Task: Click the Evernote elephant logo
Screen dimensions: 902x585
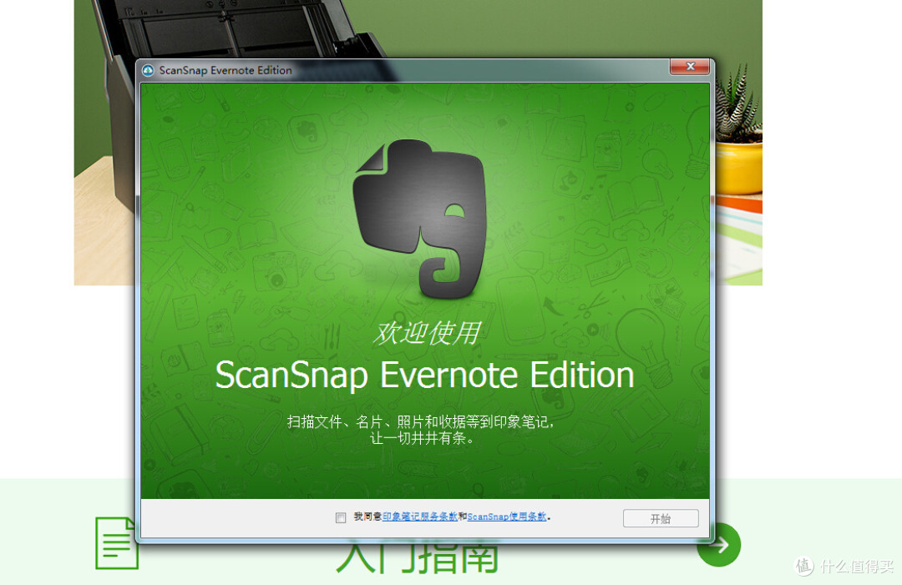Action: (420, 219)
